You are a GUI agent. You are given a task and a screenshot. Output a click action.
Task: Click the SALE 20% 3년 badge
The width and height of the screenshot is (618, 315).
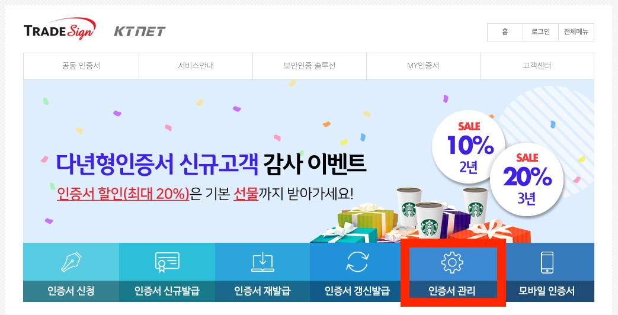click(527, 179)
